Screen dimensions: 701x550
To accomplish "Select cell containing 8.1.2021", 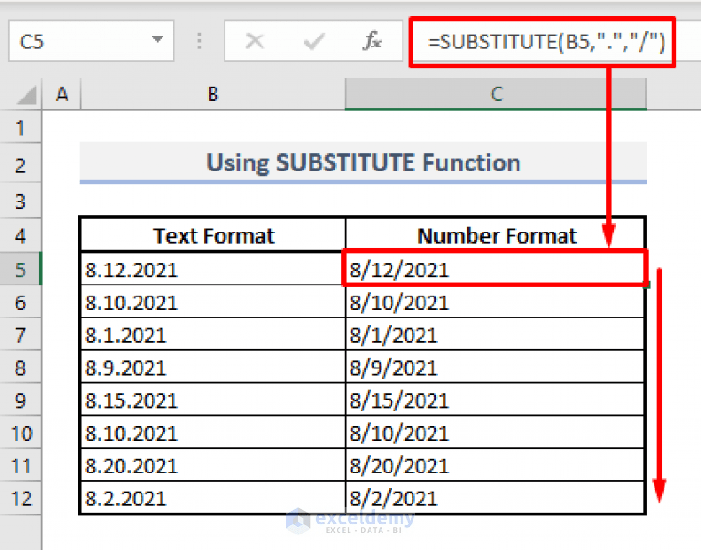I will (214, 335).
